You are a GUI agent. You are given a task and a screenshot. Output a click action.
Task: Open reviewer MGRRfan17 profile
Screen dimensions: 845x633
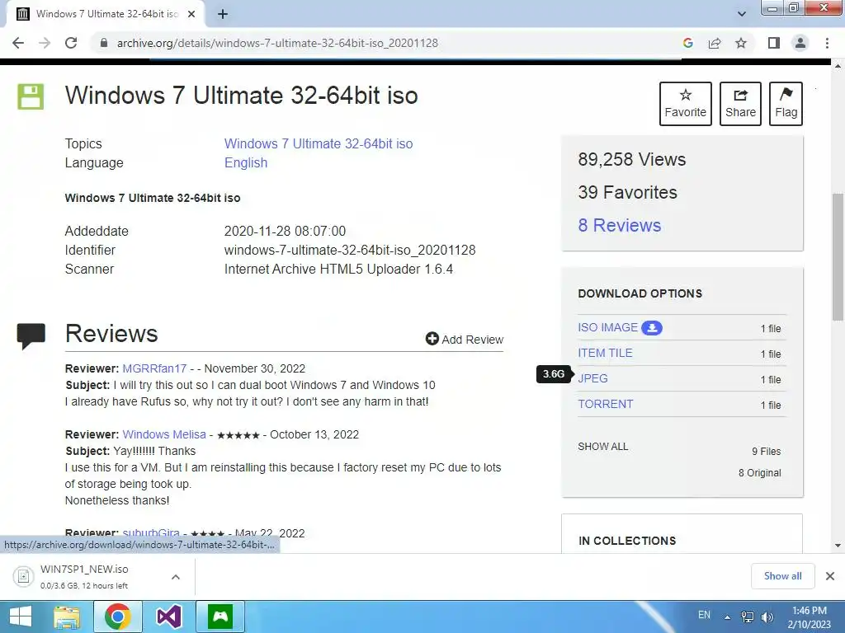coord(154,368)
